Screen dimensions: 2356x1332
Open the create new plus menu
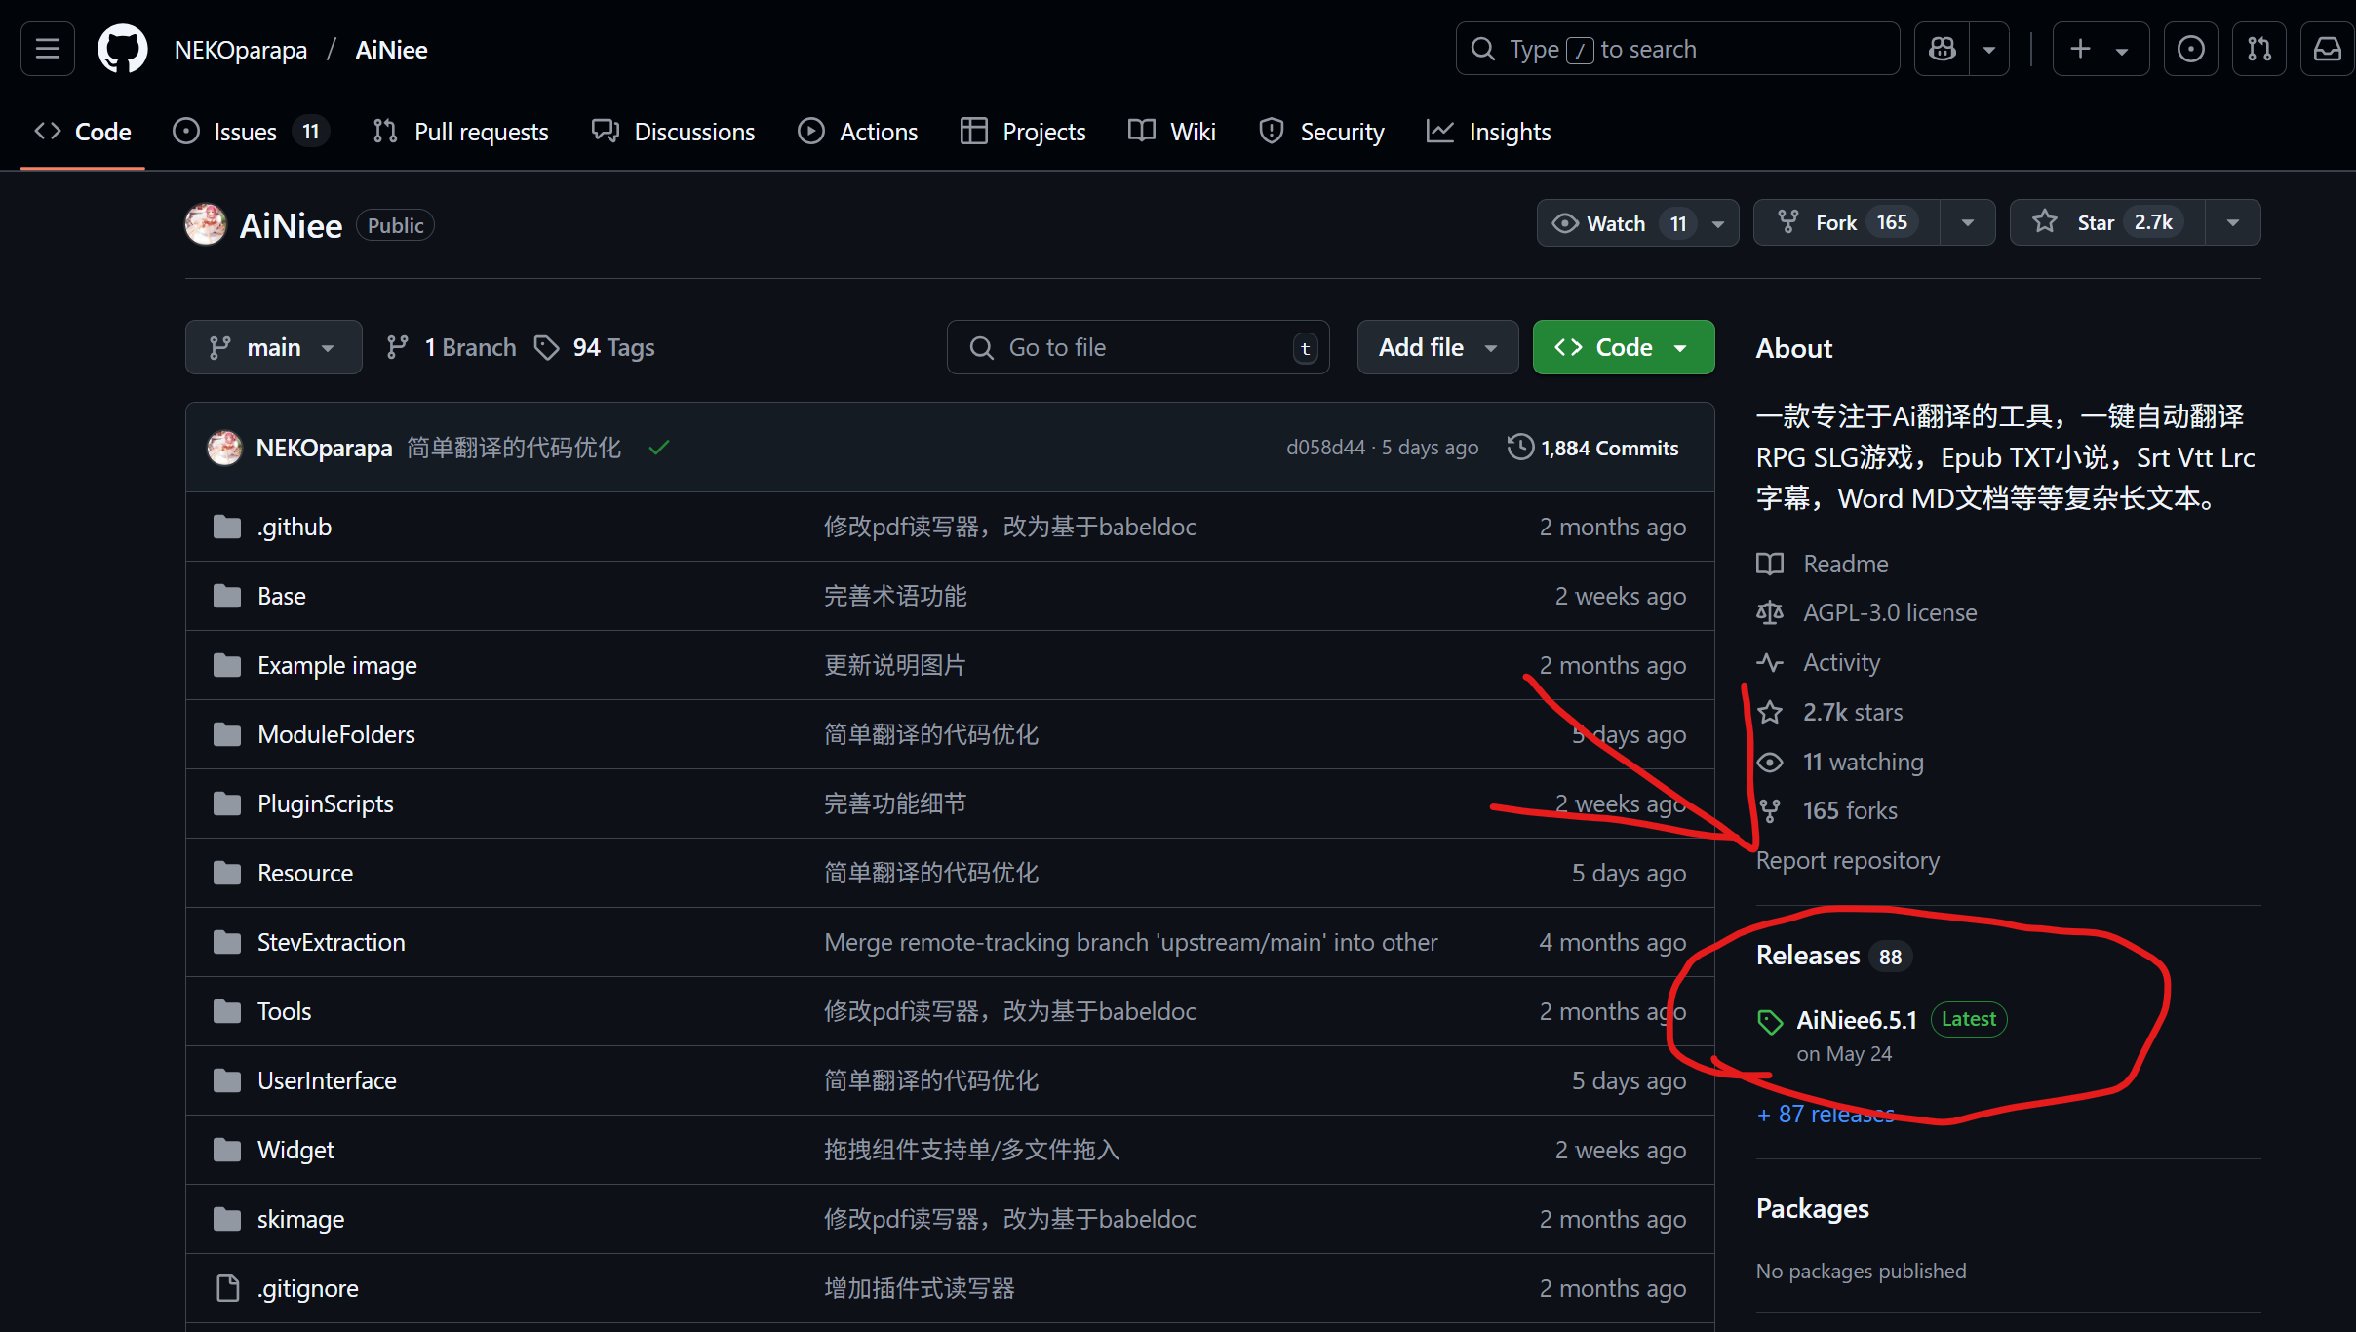(2101, 49)
